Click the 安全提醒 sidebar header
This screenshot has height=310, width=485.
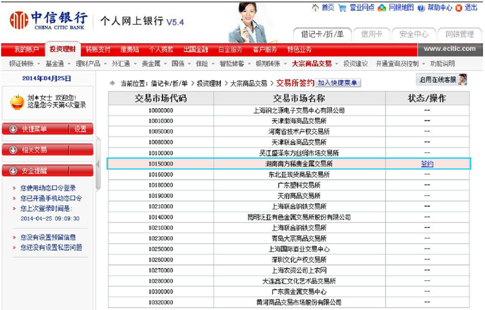point(47,171)
